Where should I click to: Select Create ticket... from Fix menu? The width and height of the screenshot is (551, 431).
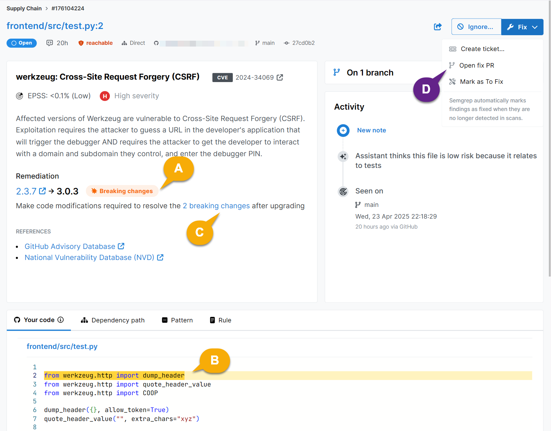pos(482,49)
